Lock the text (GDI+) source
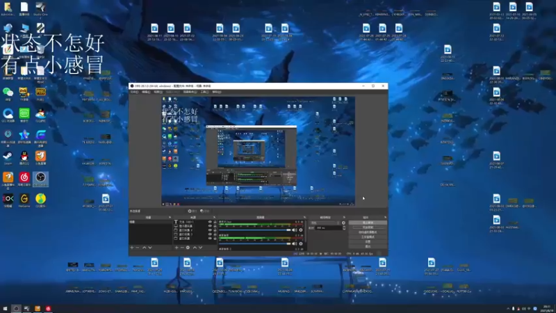This screenshot has width=556, height=313. (x=215, y=222)
